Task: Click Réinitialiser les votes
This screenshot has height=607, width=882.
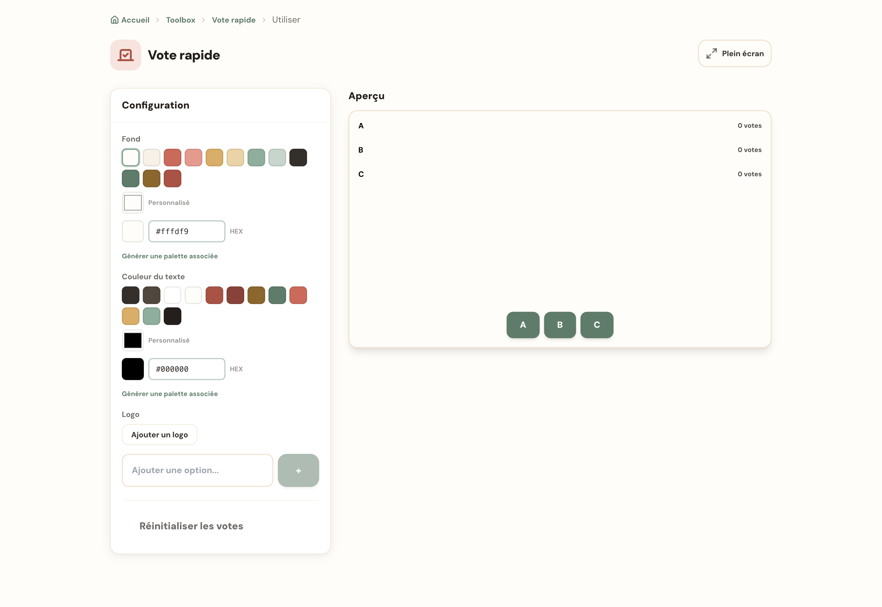Action: pyautogui.click(x=191, y=526)
